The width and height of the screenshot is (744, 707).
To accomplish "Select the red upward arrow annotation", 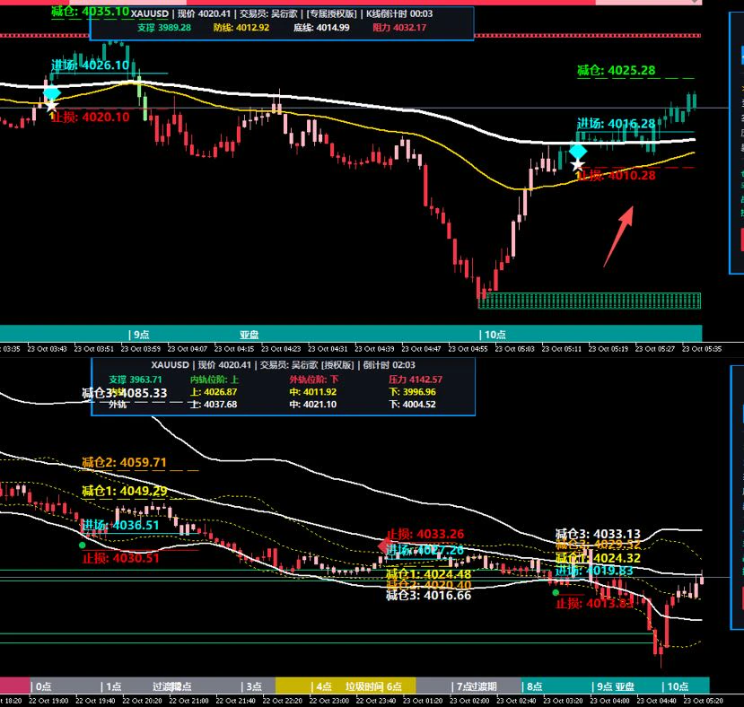I will pos(618,236).
